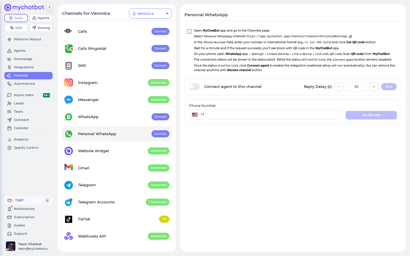Open Analytics in the sidebar
The image size is (410, 256).
[x=28, y=140]
